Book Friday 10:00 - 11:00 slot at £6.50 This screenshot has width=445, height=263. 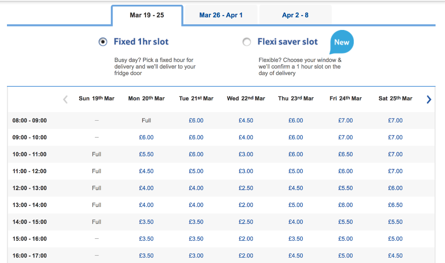[345, 155]
